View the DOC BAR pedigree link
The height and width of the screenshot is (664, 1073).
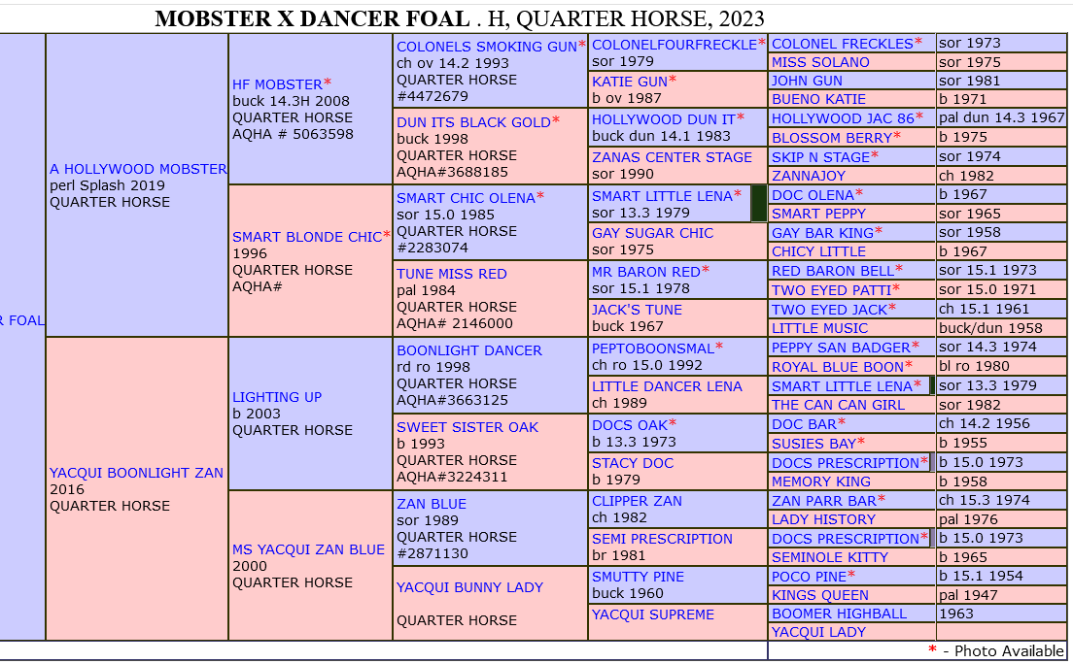coord(804,424)
